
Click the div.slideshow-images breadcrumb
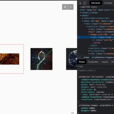click(103, 57)
